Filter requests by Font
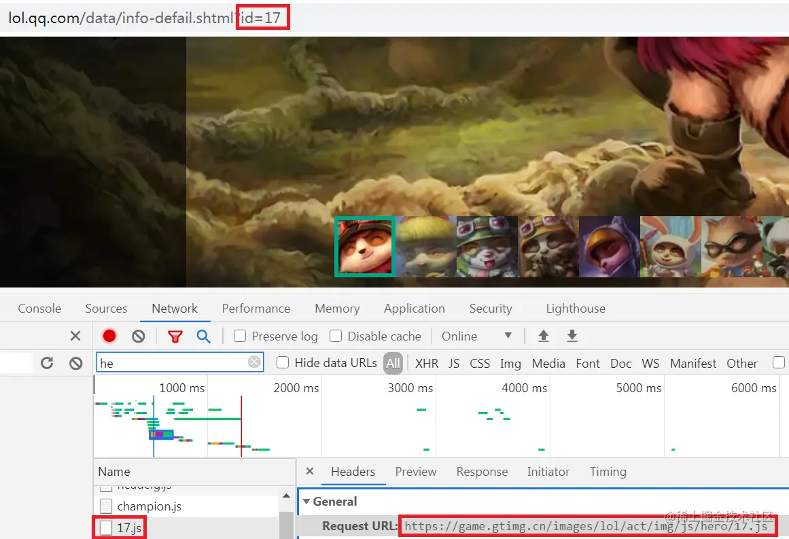The width and height of the screenshot is (789, 539). (x=588, y=364)
